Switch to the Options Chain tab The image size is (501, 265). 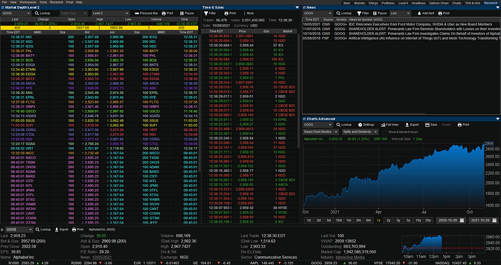[x=439, y=3]
